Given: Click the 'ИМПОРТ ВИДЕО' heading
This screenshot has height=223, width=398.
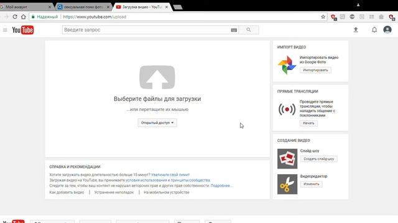Looking at the screenshot, I should point(292,47).
